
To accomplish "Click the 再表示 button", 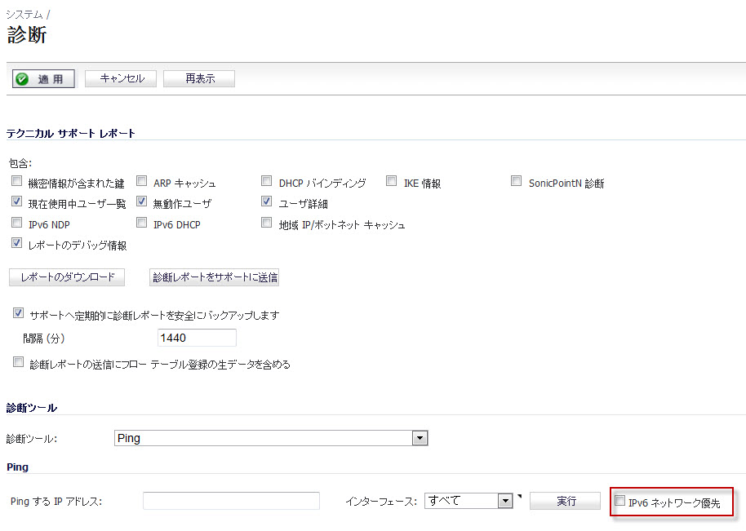I will click(x=199, y=78).
